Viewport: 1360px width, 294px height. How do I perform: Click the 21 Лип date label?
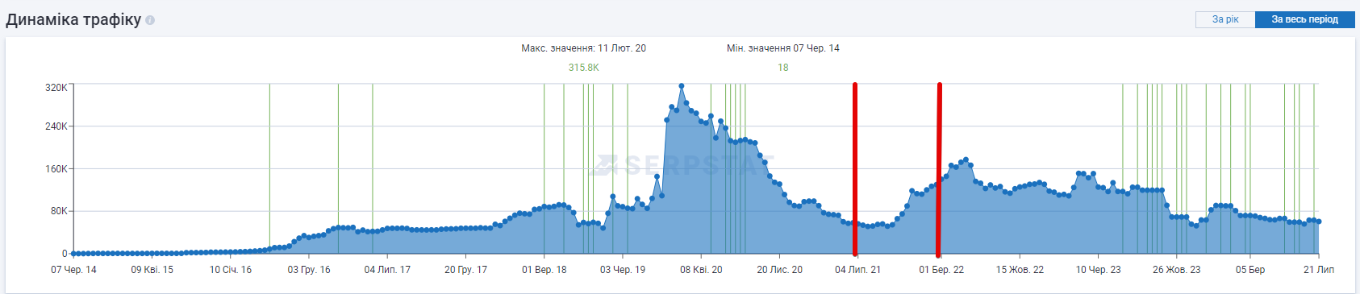tap(1319, 270)
